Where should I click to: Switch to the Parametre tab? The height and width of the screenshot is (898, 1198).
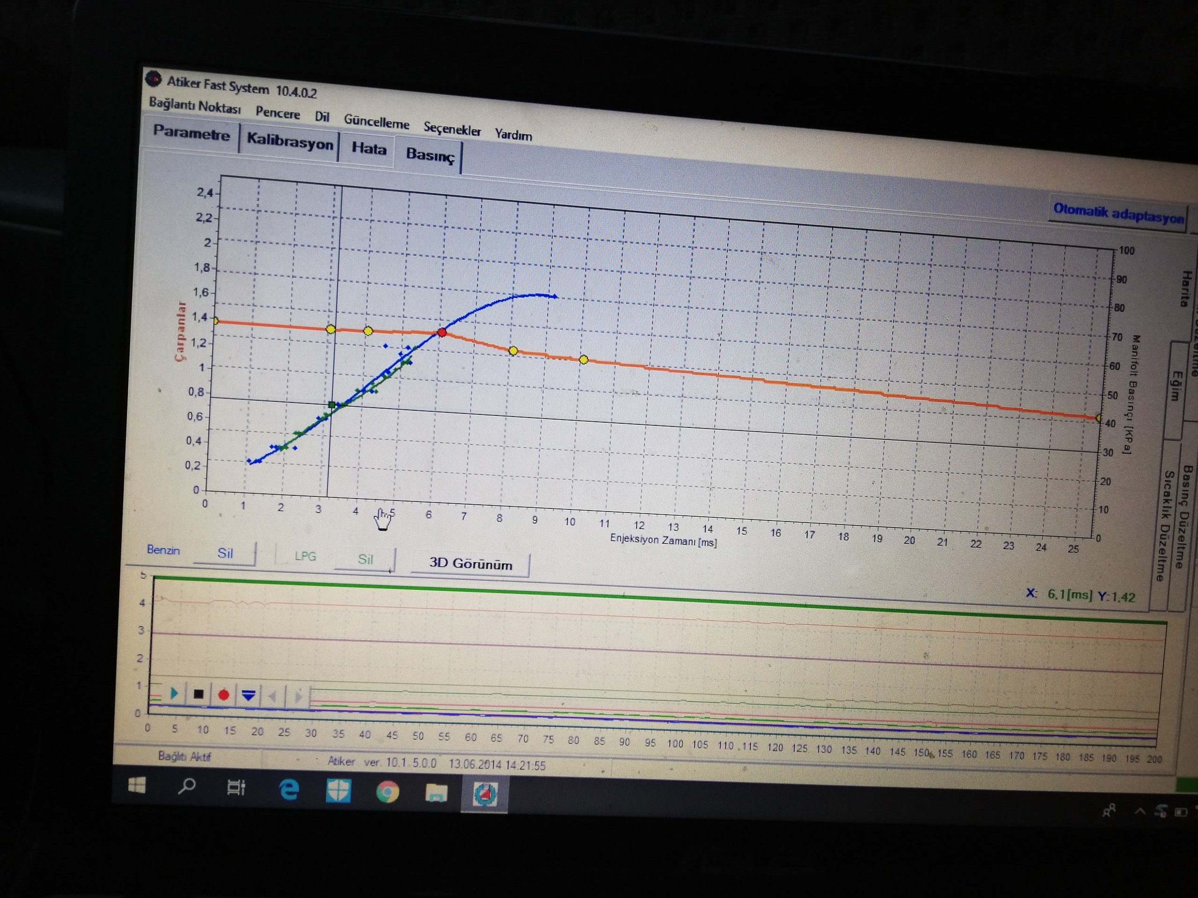point(192,133)
